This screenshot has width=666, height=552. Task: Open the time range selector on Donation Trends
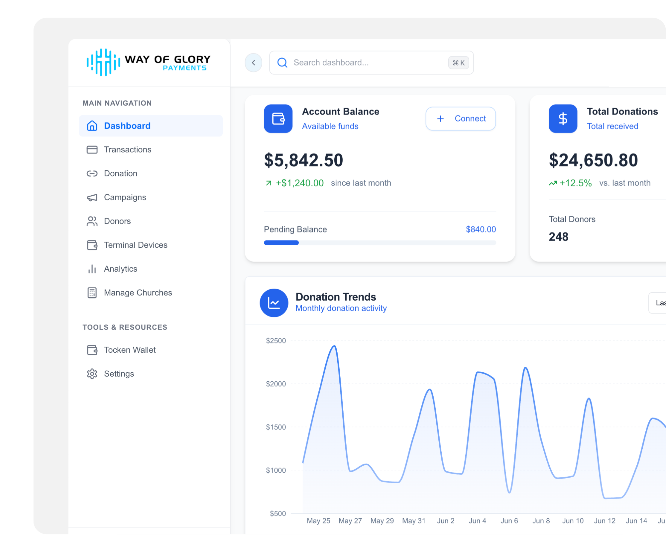point(659,303)
